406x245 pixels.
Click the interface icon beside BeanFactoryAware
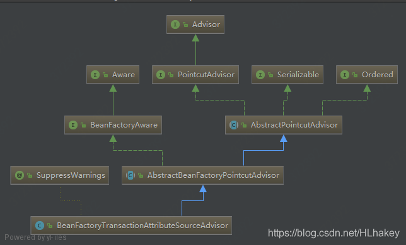pos(73,125)
